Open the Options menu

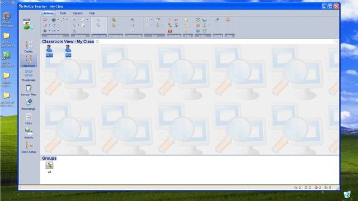point(78,13)
